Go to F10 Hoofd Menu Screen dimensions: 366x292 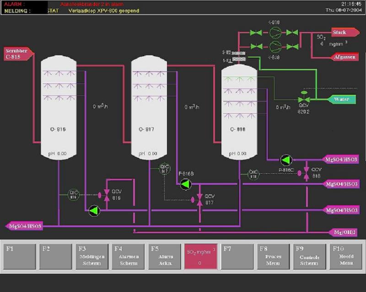click(346, 256)
